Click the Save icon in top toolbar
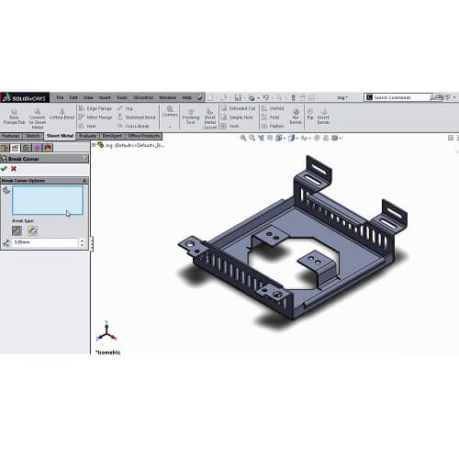This screenshot has width=459, height=459. pyautogui.click(x=238, y=97)
